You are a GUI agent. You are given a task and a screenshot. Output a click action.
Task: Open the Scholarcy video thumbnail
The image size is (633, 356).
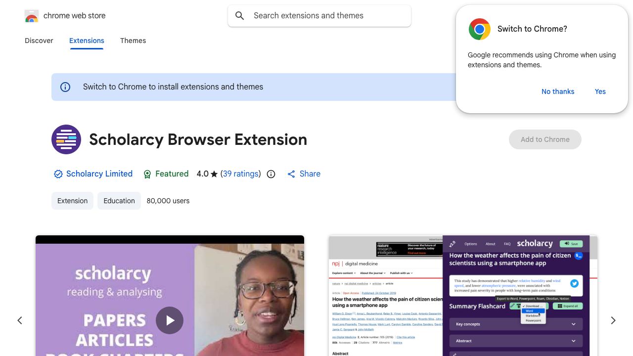pos(170,296)
